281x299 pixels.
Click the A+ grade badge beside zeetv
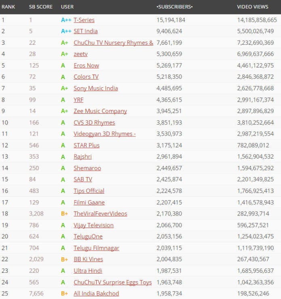click(x=65, y=54)
